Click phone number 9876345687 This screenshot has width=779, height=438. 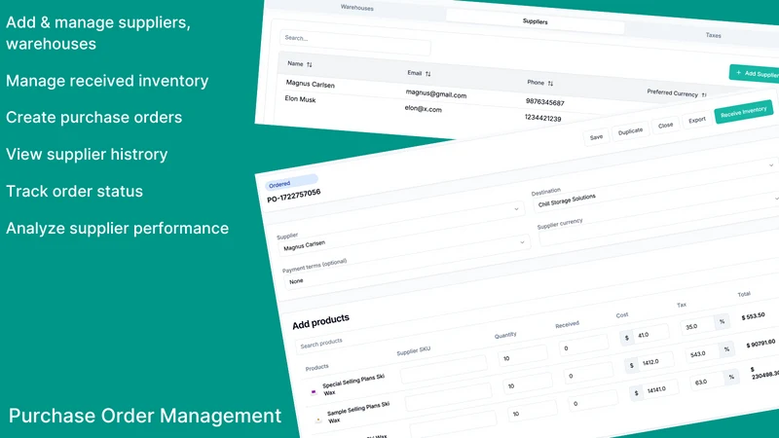tap(545, 102)
